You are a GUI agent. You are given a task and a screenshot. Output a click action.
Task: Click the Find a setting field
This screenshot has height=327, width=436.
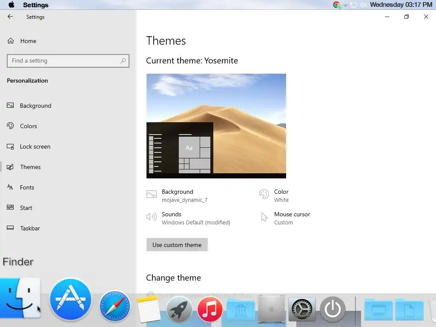click(68, 61)
